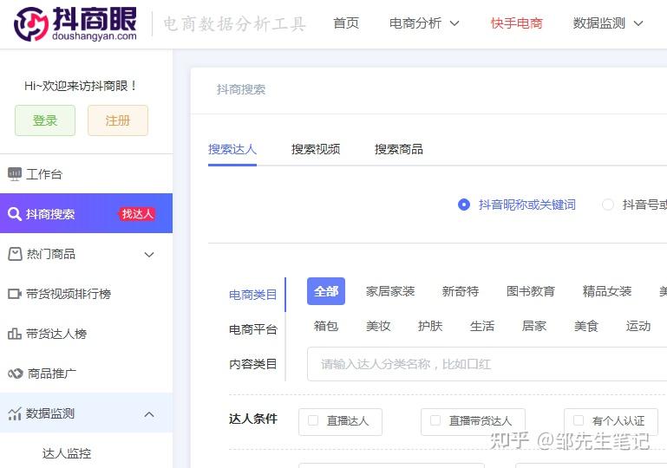Choose the 新奇特 category
Viewport: 667px width, 468px height.
(461, 291)
